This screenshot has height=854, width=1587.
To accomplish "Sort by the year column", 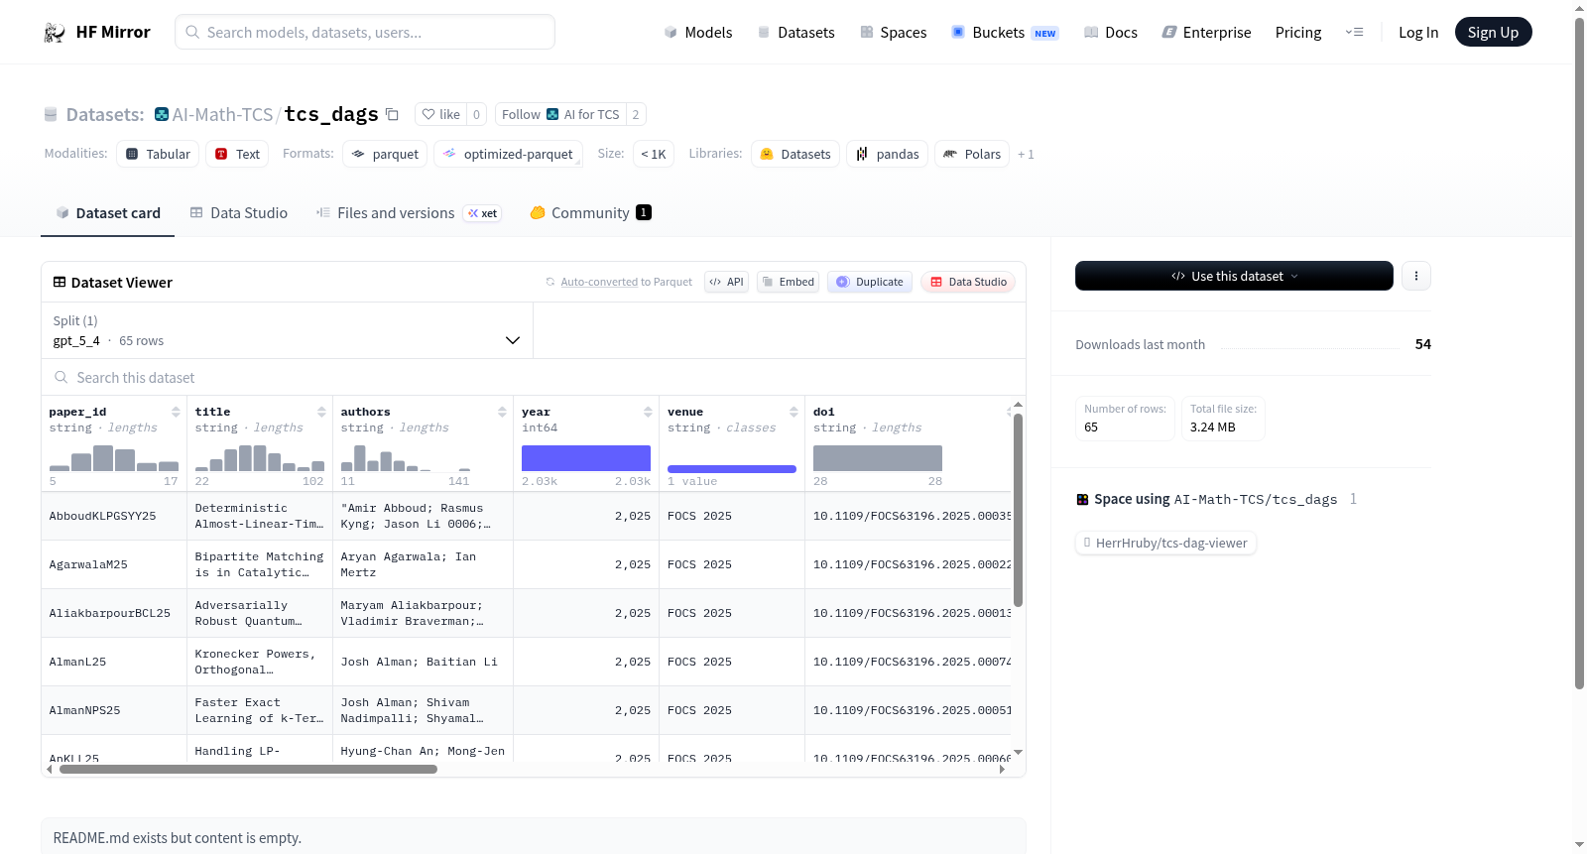I will pos(648,412).
